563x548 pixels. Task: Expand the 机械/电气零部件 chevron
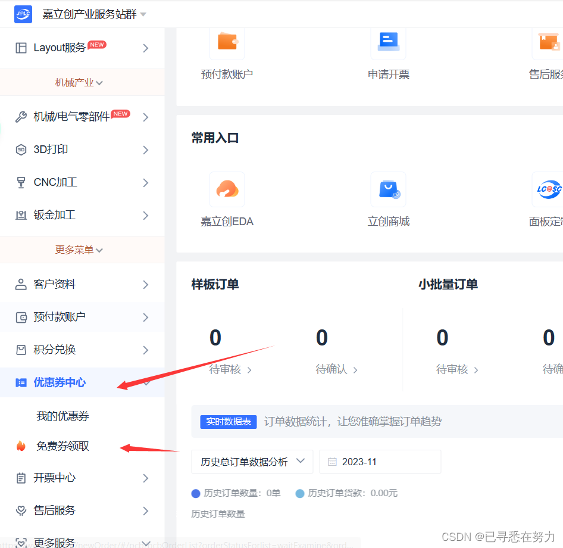coord(145,117)
